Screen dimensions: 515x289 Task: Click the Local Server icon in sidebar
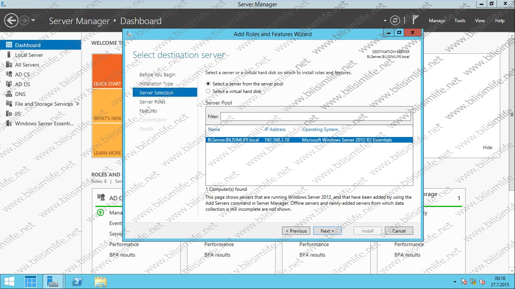coord(9,55)
